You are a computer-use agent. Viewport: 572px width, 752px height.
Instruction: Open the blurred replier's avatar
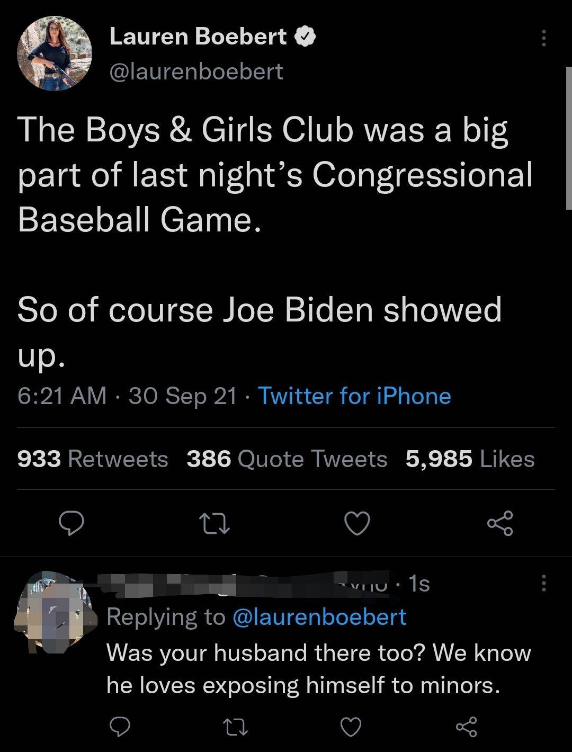click(x=56, y=613)
